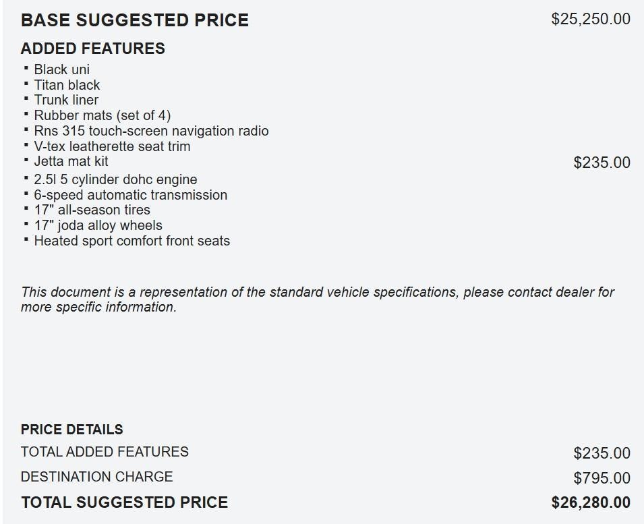Image resolution: width=644 pixels, height=524 pixels.
Task: Select Heated sport comfort front seats
Action: [131, 241]
